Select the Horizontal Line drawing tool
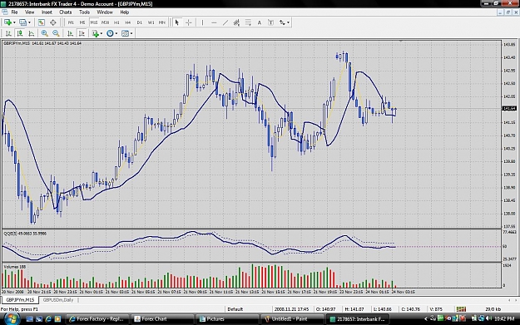Viewport: 520px width, 325px height. point(214,22)
